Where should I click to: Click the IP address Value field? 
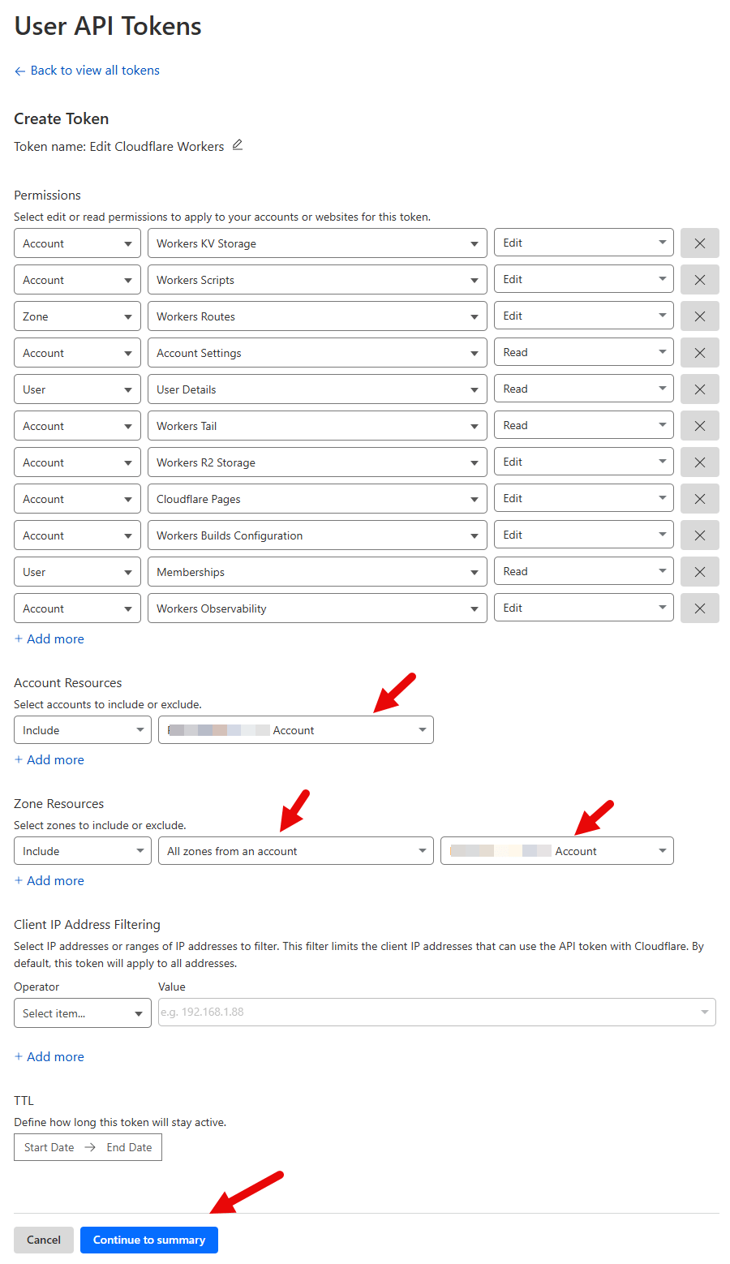(x=437, y=1012)
